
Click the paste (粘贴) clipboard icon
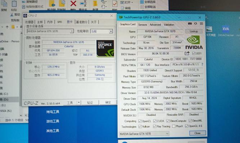(14, 4)
